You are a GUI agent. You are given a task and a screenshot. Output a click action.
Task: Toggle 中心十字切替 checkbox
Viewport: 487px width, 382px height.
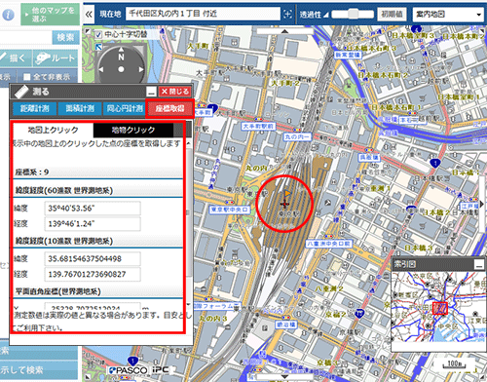click(98, 34)
